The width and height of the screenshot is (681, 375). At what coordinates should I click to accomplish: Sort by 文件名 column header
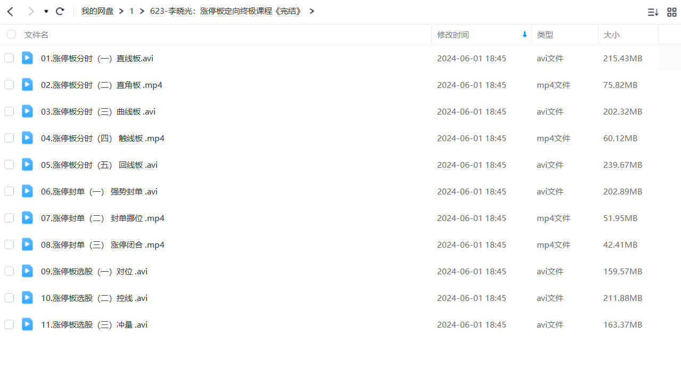pos(36,35)
